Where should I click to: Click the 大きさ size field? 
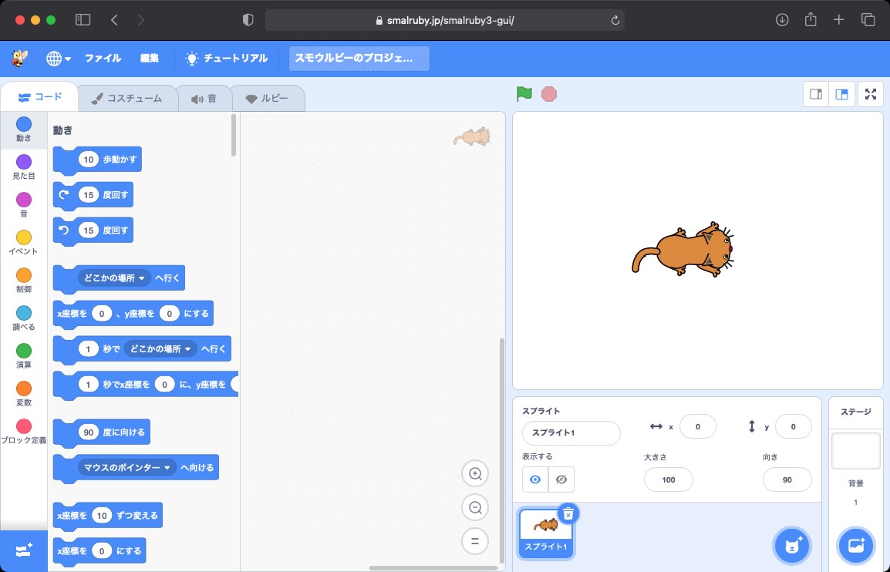pyautogui.click(x=668, y=479)
